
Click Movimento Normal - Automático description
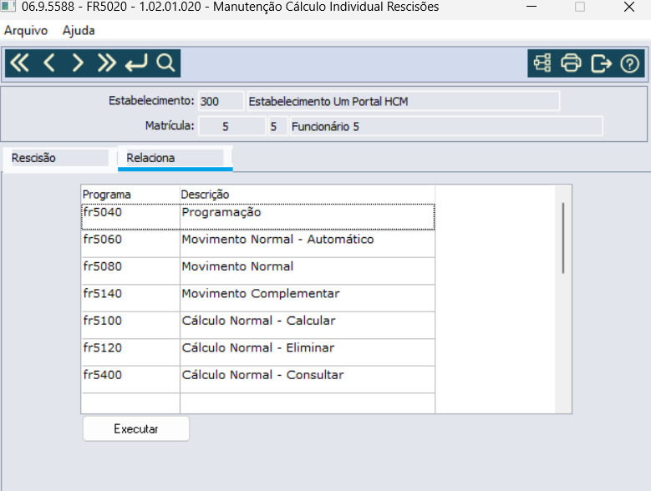click(308, 244)
